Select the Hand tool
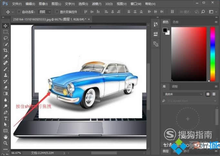 click(x=5, y=137)
